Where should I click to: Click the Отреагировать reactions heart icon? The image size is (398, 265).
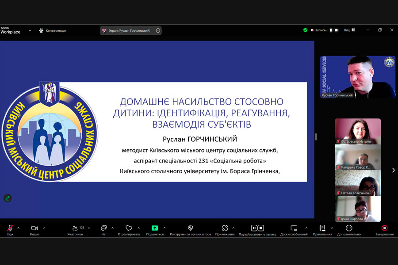(x=129, y=228)
